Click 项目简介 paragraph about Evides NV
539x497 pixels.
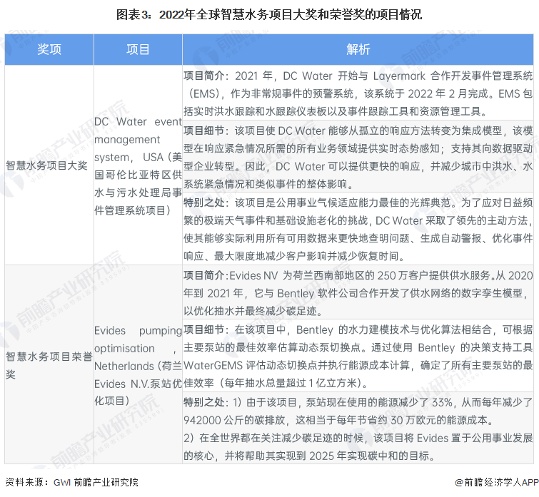pos(358,293)
